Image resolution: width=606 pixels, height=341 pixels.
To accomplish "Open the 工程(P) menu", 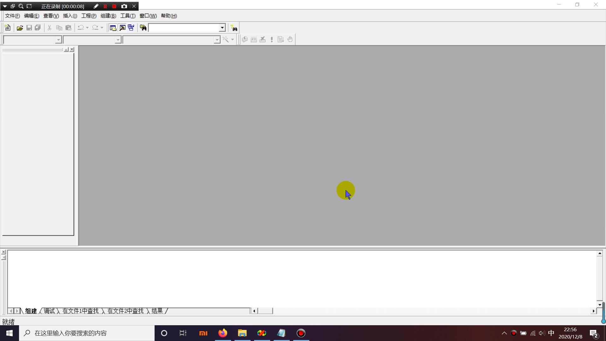I will tap(89, 16).
